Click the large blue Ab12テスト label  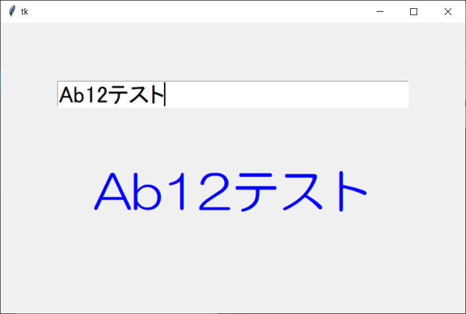pos(231,191)
